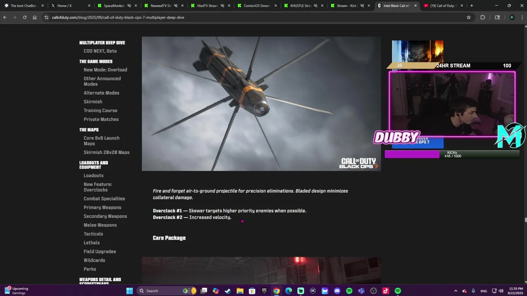The image size is (527, 296).
Task: Unmute the MadTV Stream tab audio
Action: (222, 6)
